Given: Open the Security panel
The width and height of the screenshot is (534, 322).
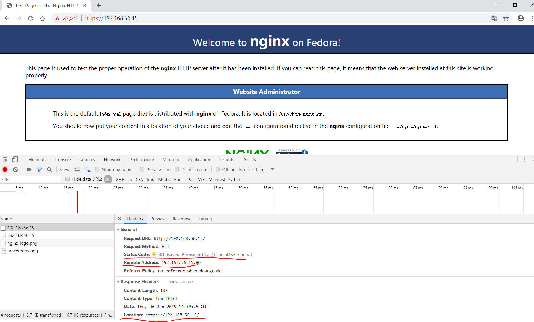Looking at the screenshot, I should tap(227, 160).
